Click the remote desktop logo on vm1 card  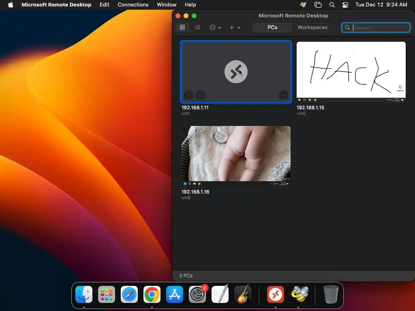tap(236, 72)
